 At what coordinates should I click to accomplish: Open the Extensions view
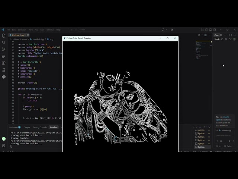[3, 63]
